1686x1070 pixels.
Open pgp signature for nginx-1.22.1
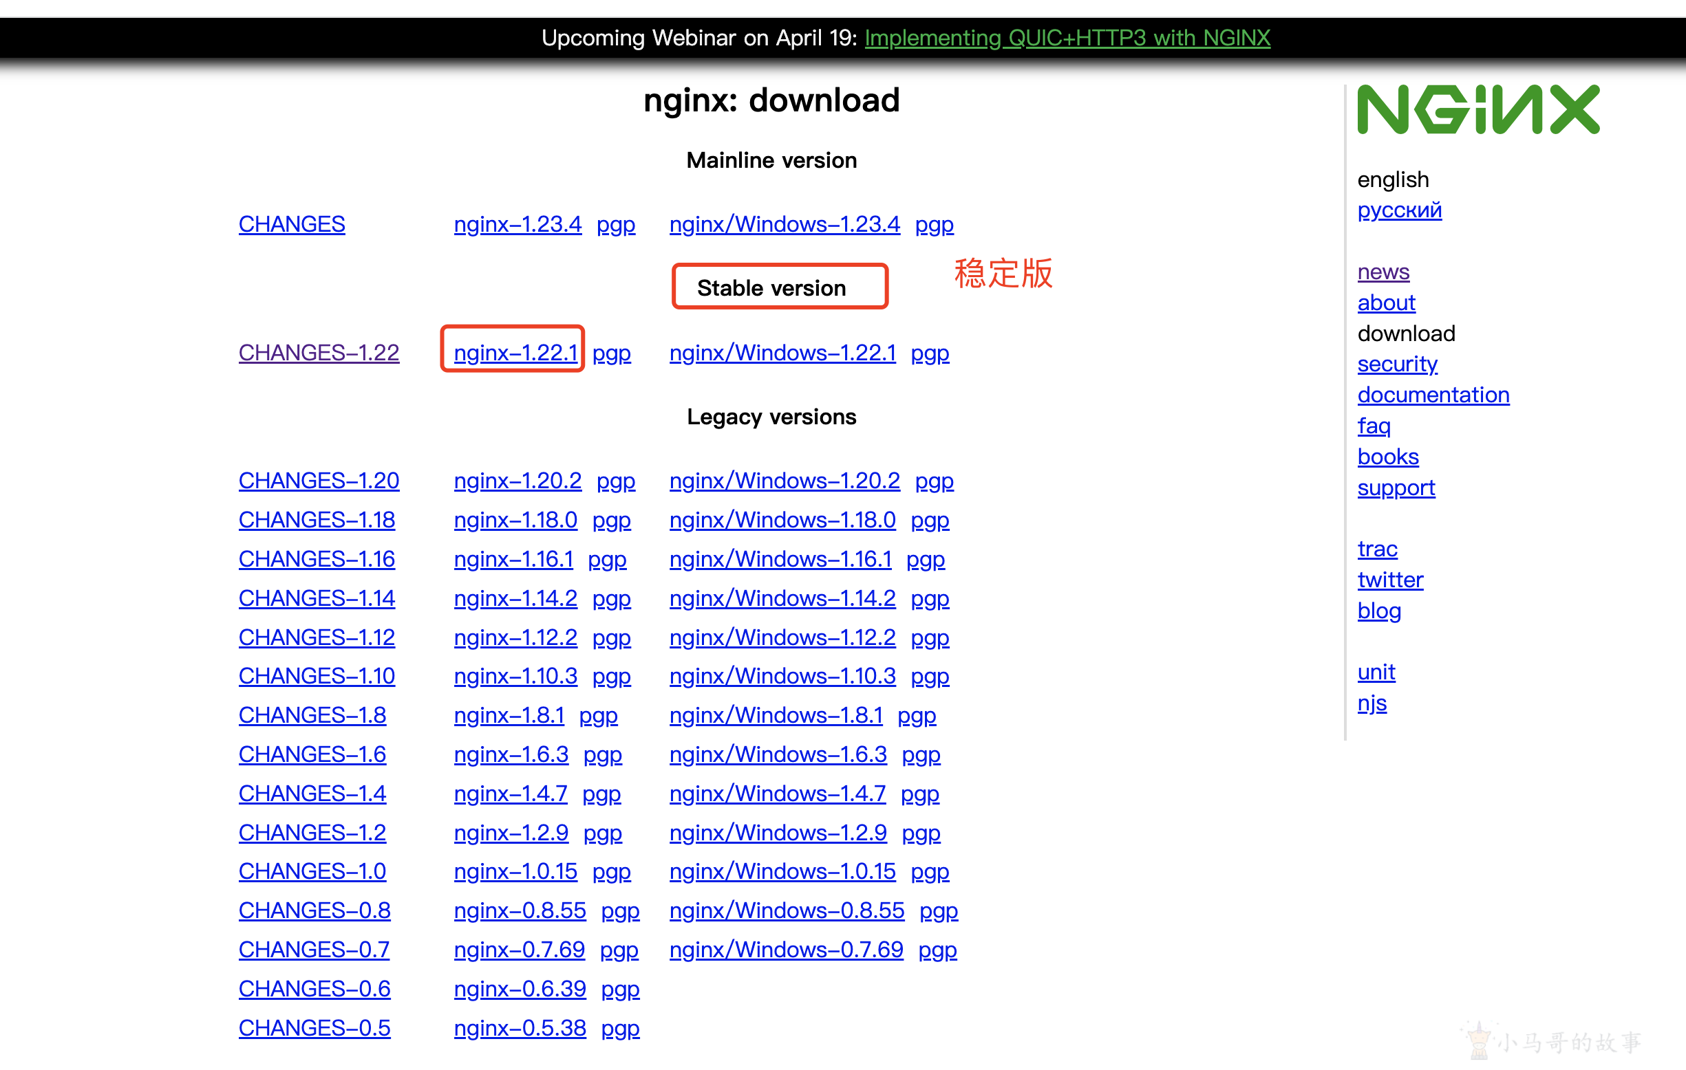click(611, 353)
